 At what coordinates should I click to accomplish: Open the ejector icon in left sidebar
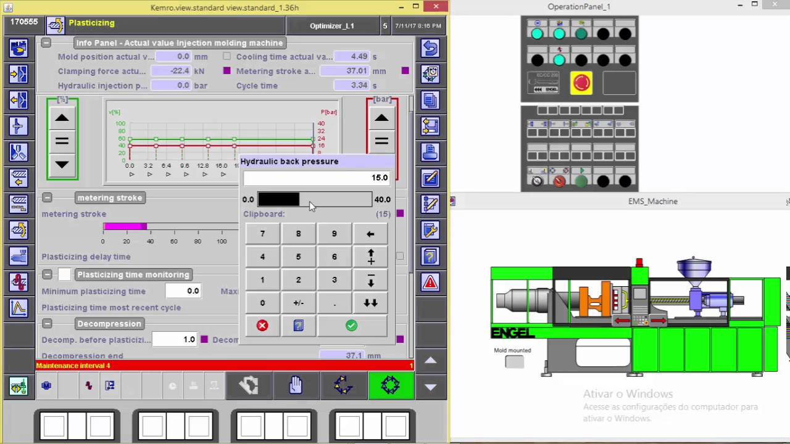(19, 126)
